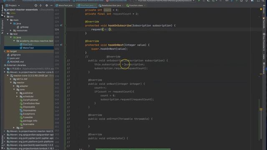The image size is (267, 150).
Task: Collapse the test folder
Action: (8, 34)
